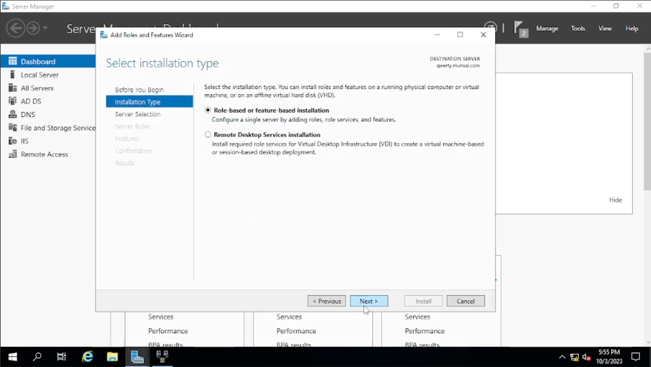Select Role-based or feature-based installation

coord(208,110)
